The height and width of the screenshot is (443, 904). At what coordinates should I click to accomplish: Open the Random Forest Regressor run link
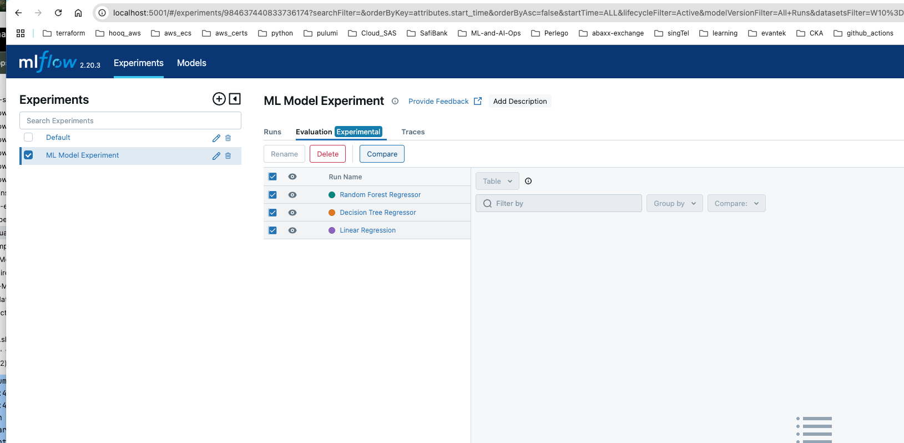coord(380,195)
